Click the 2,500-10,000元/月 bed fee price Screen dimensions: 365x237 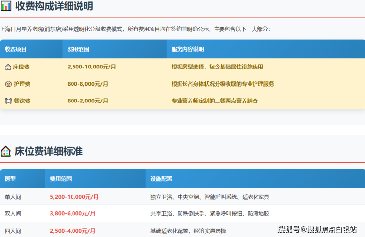point(92,67)
